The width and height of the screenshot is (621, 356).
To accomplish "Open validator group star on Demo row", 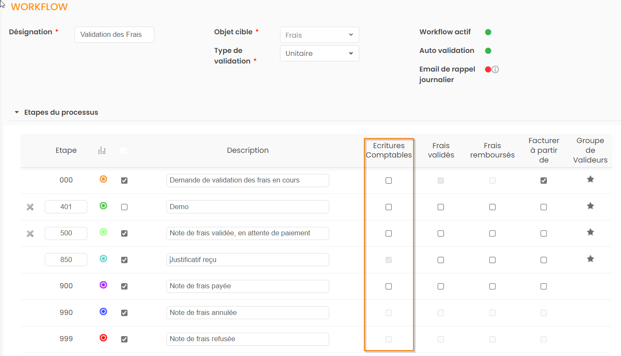I will [x=590, y=206].
